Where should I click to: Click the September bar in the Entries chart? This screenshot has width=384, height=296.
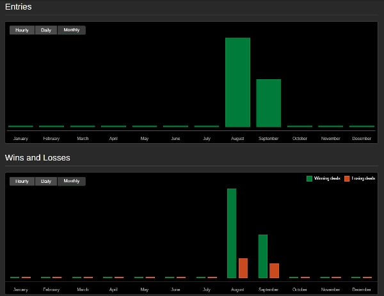pyautogui.click(x=268, y=103)
